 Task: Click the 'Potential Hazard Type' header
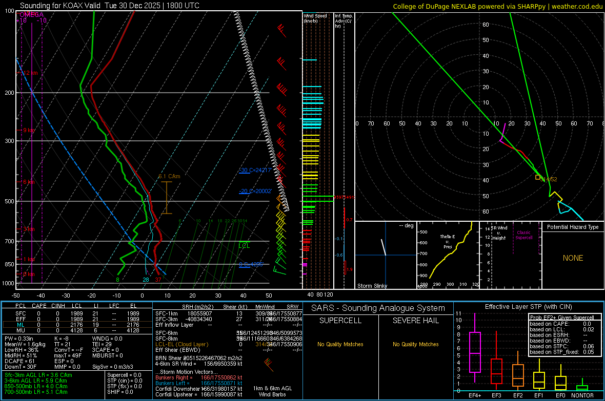(x=573, y=227)
